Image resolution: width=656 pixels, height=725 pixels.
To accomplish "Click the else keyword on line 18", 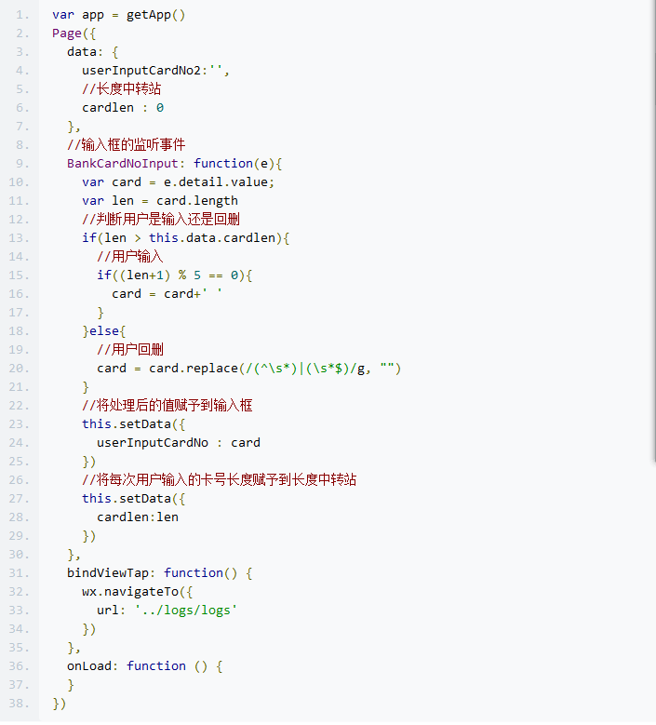I will pyautogui.click(x=107, y=331).
